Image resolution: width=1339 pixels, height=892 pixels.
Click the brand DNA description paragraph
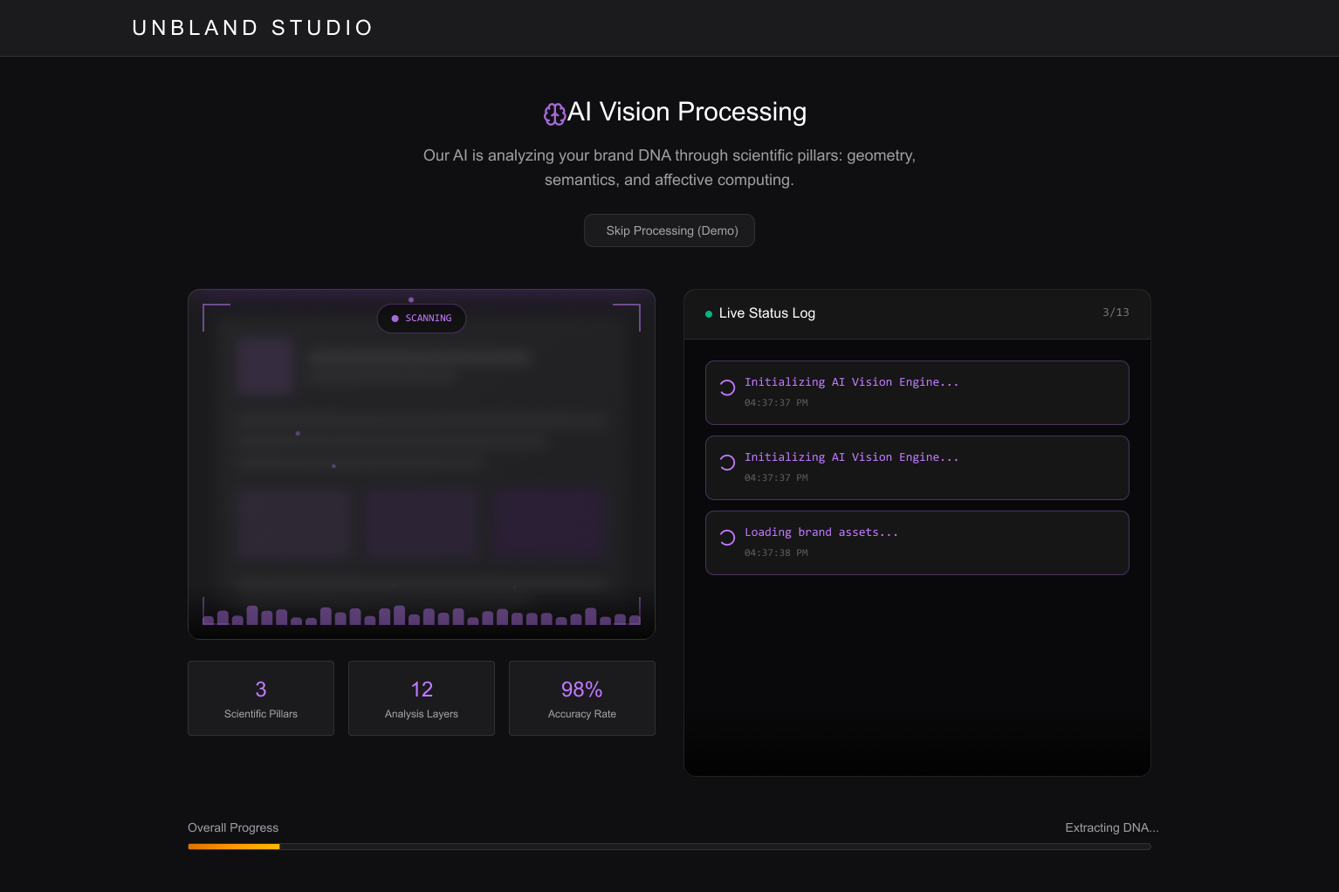pos(669,168)
